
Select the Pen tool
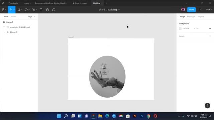34,10
